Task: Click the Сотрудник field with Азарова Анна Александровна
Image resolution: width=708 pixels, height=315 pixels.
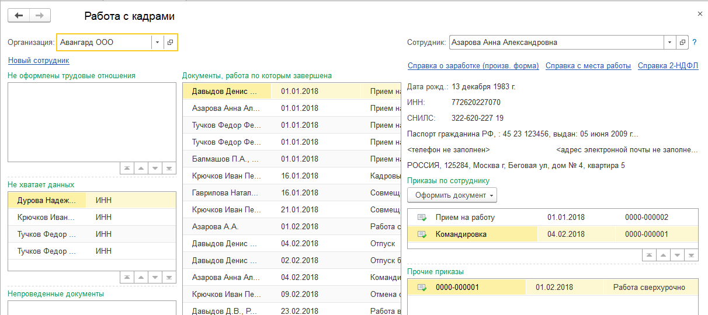Action: (x=556, y=42)
